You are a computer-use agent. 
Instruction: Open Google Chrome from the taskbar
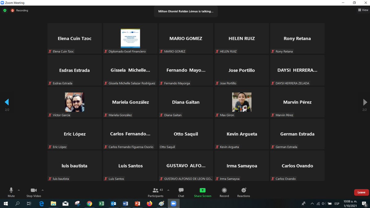pyautogui.click(x=89, y=203)
